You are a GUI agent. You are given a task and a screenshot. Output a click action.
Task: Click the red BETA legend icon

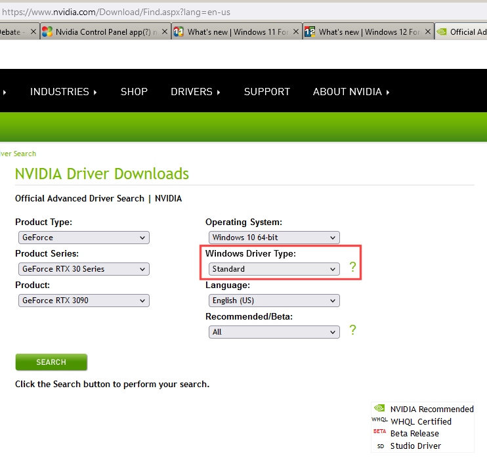(x=379, y=431)
